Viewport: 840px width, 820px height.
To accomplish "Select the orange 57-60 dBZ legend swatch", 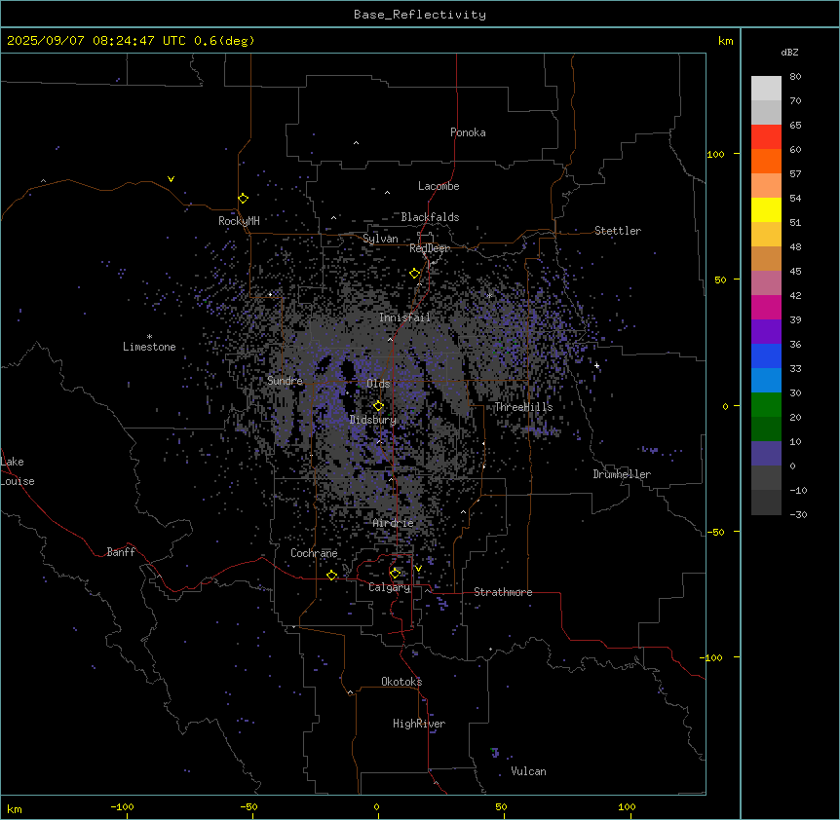I will [766, 161].
